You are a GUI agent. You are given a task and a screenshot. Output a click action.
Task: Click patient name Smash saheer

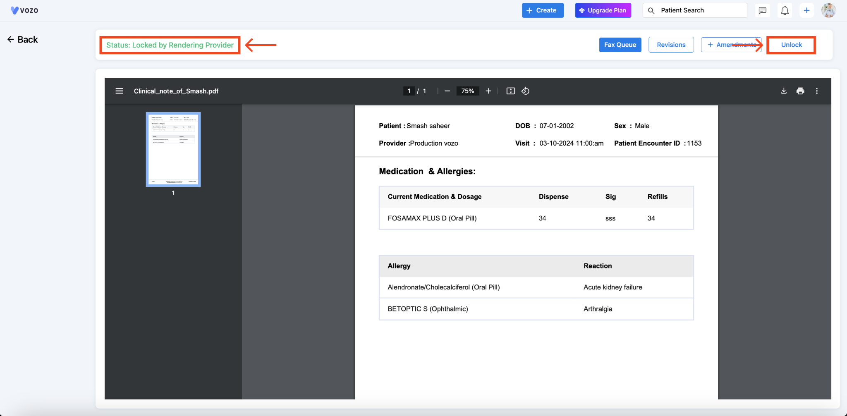point(428,126)
